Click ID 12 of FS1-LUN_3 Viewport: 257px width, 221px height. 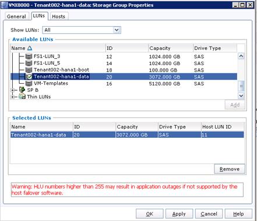[x=109, y=56]
